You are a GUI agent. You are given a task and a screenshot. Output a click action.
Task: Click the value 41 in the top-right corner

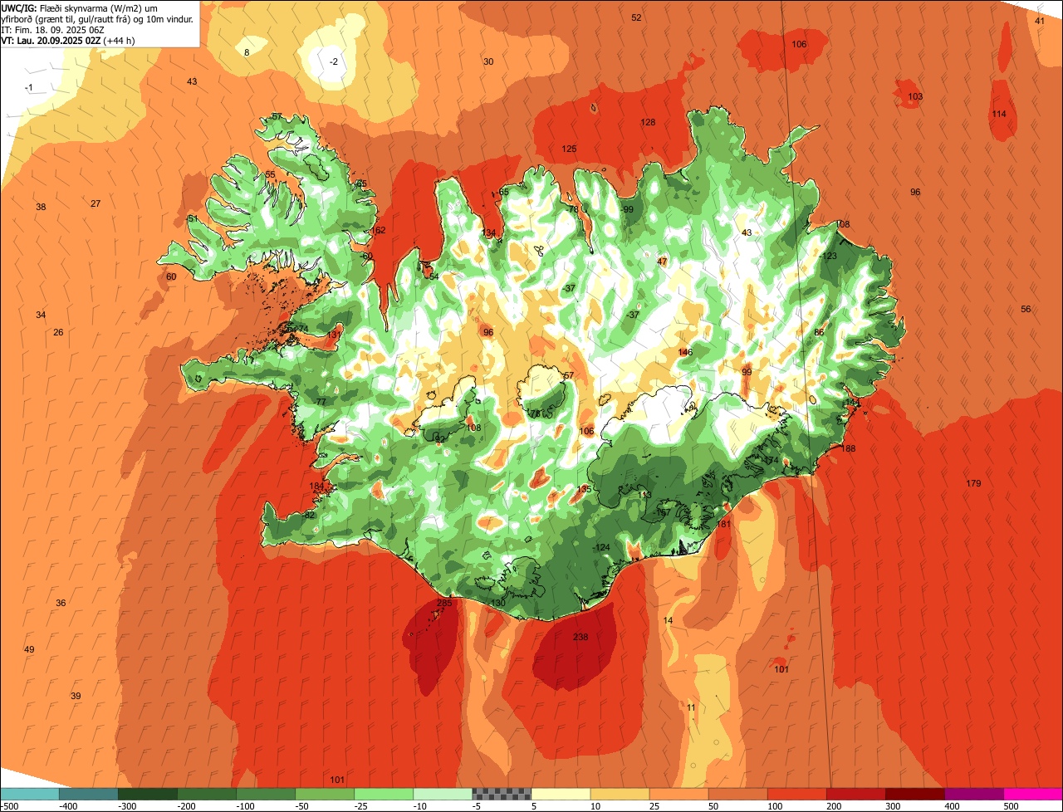pos(1040,21)
